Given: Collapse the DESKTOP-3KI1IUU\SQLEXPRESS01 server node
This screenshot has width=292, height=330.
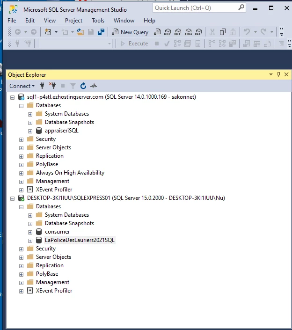Looking at the screenshot, I should pos(13,198).
